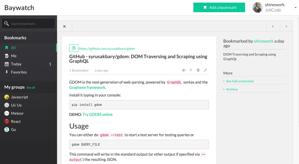
Task: Click the bookmark ribbon icon beside All
Action: coord(7,48)
